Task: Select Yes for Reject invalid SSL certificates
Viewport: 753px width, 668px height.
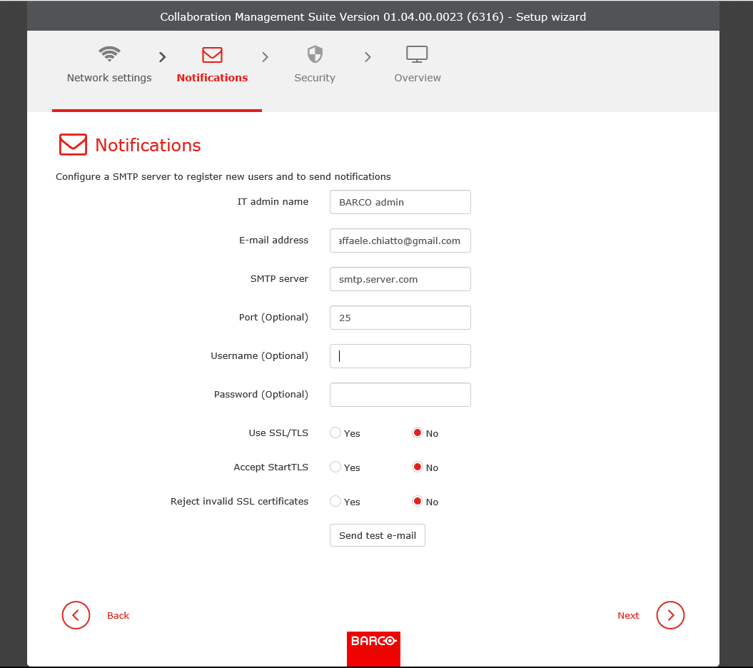Action: coord(335,502)
